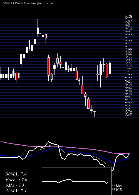Click the <<Live MACD label

117,188
